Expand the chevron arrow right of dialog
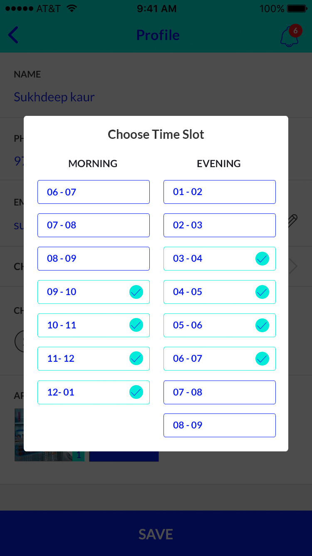This screenshot has height=556, width=312. [x=294, y=266]
